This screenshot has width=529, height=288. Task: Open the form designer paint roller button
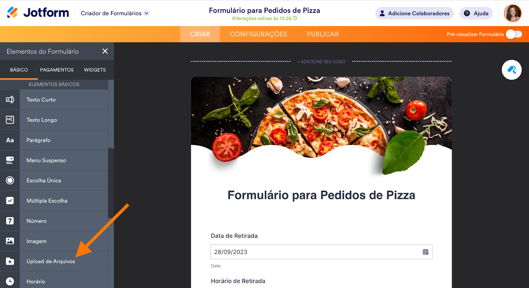(511, 70)
